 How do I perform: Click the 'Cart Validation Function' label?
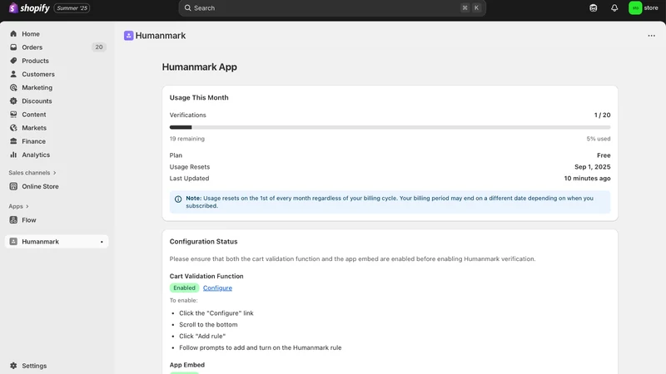tap(206, 276)
